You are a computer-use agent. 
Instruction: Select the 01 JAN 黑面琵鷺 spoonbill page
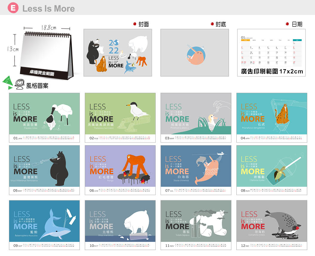point(45,117)
